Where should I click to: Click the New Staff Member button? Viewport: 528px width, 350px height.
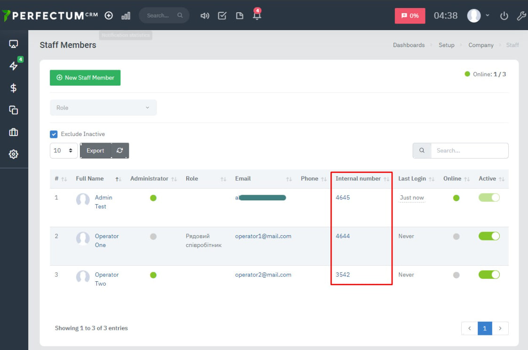click(x=85, y=78)
